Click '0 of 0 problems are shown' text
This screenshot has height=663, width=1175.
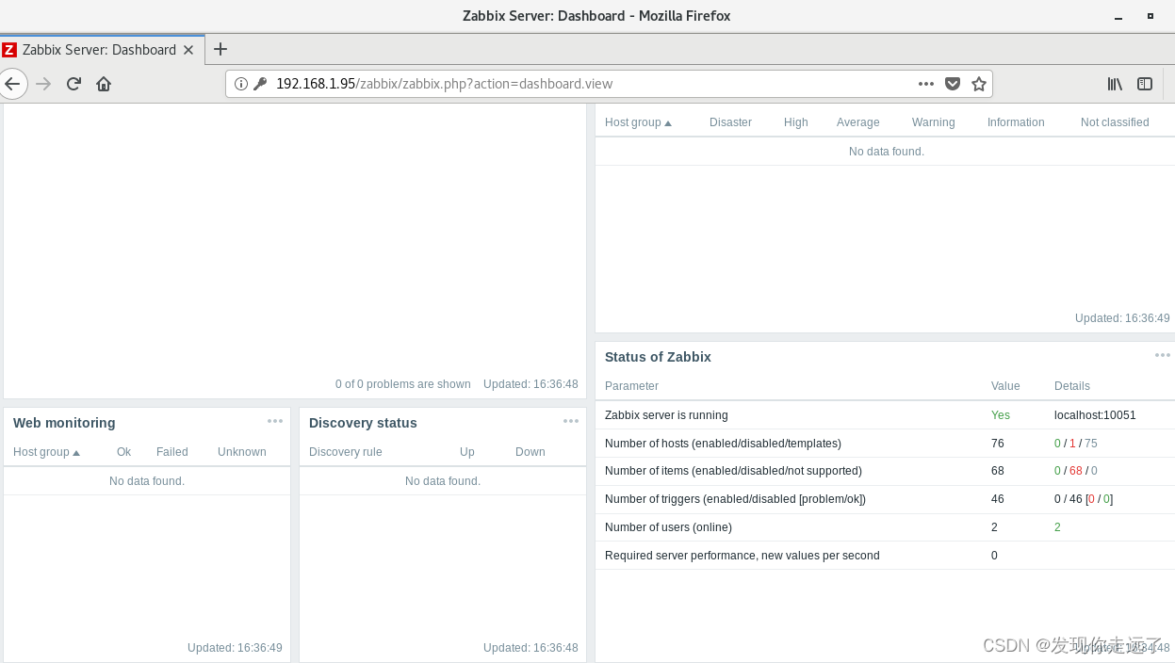tap(403, 384)
